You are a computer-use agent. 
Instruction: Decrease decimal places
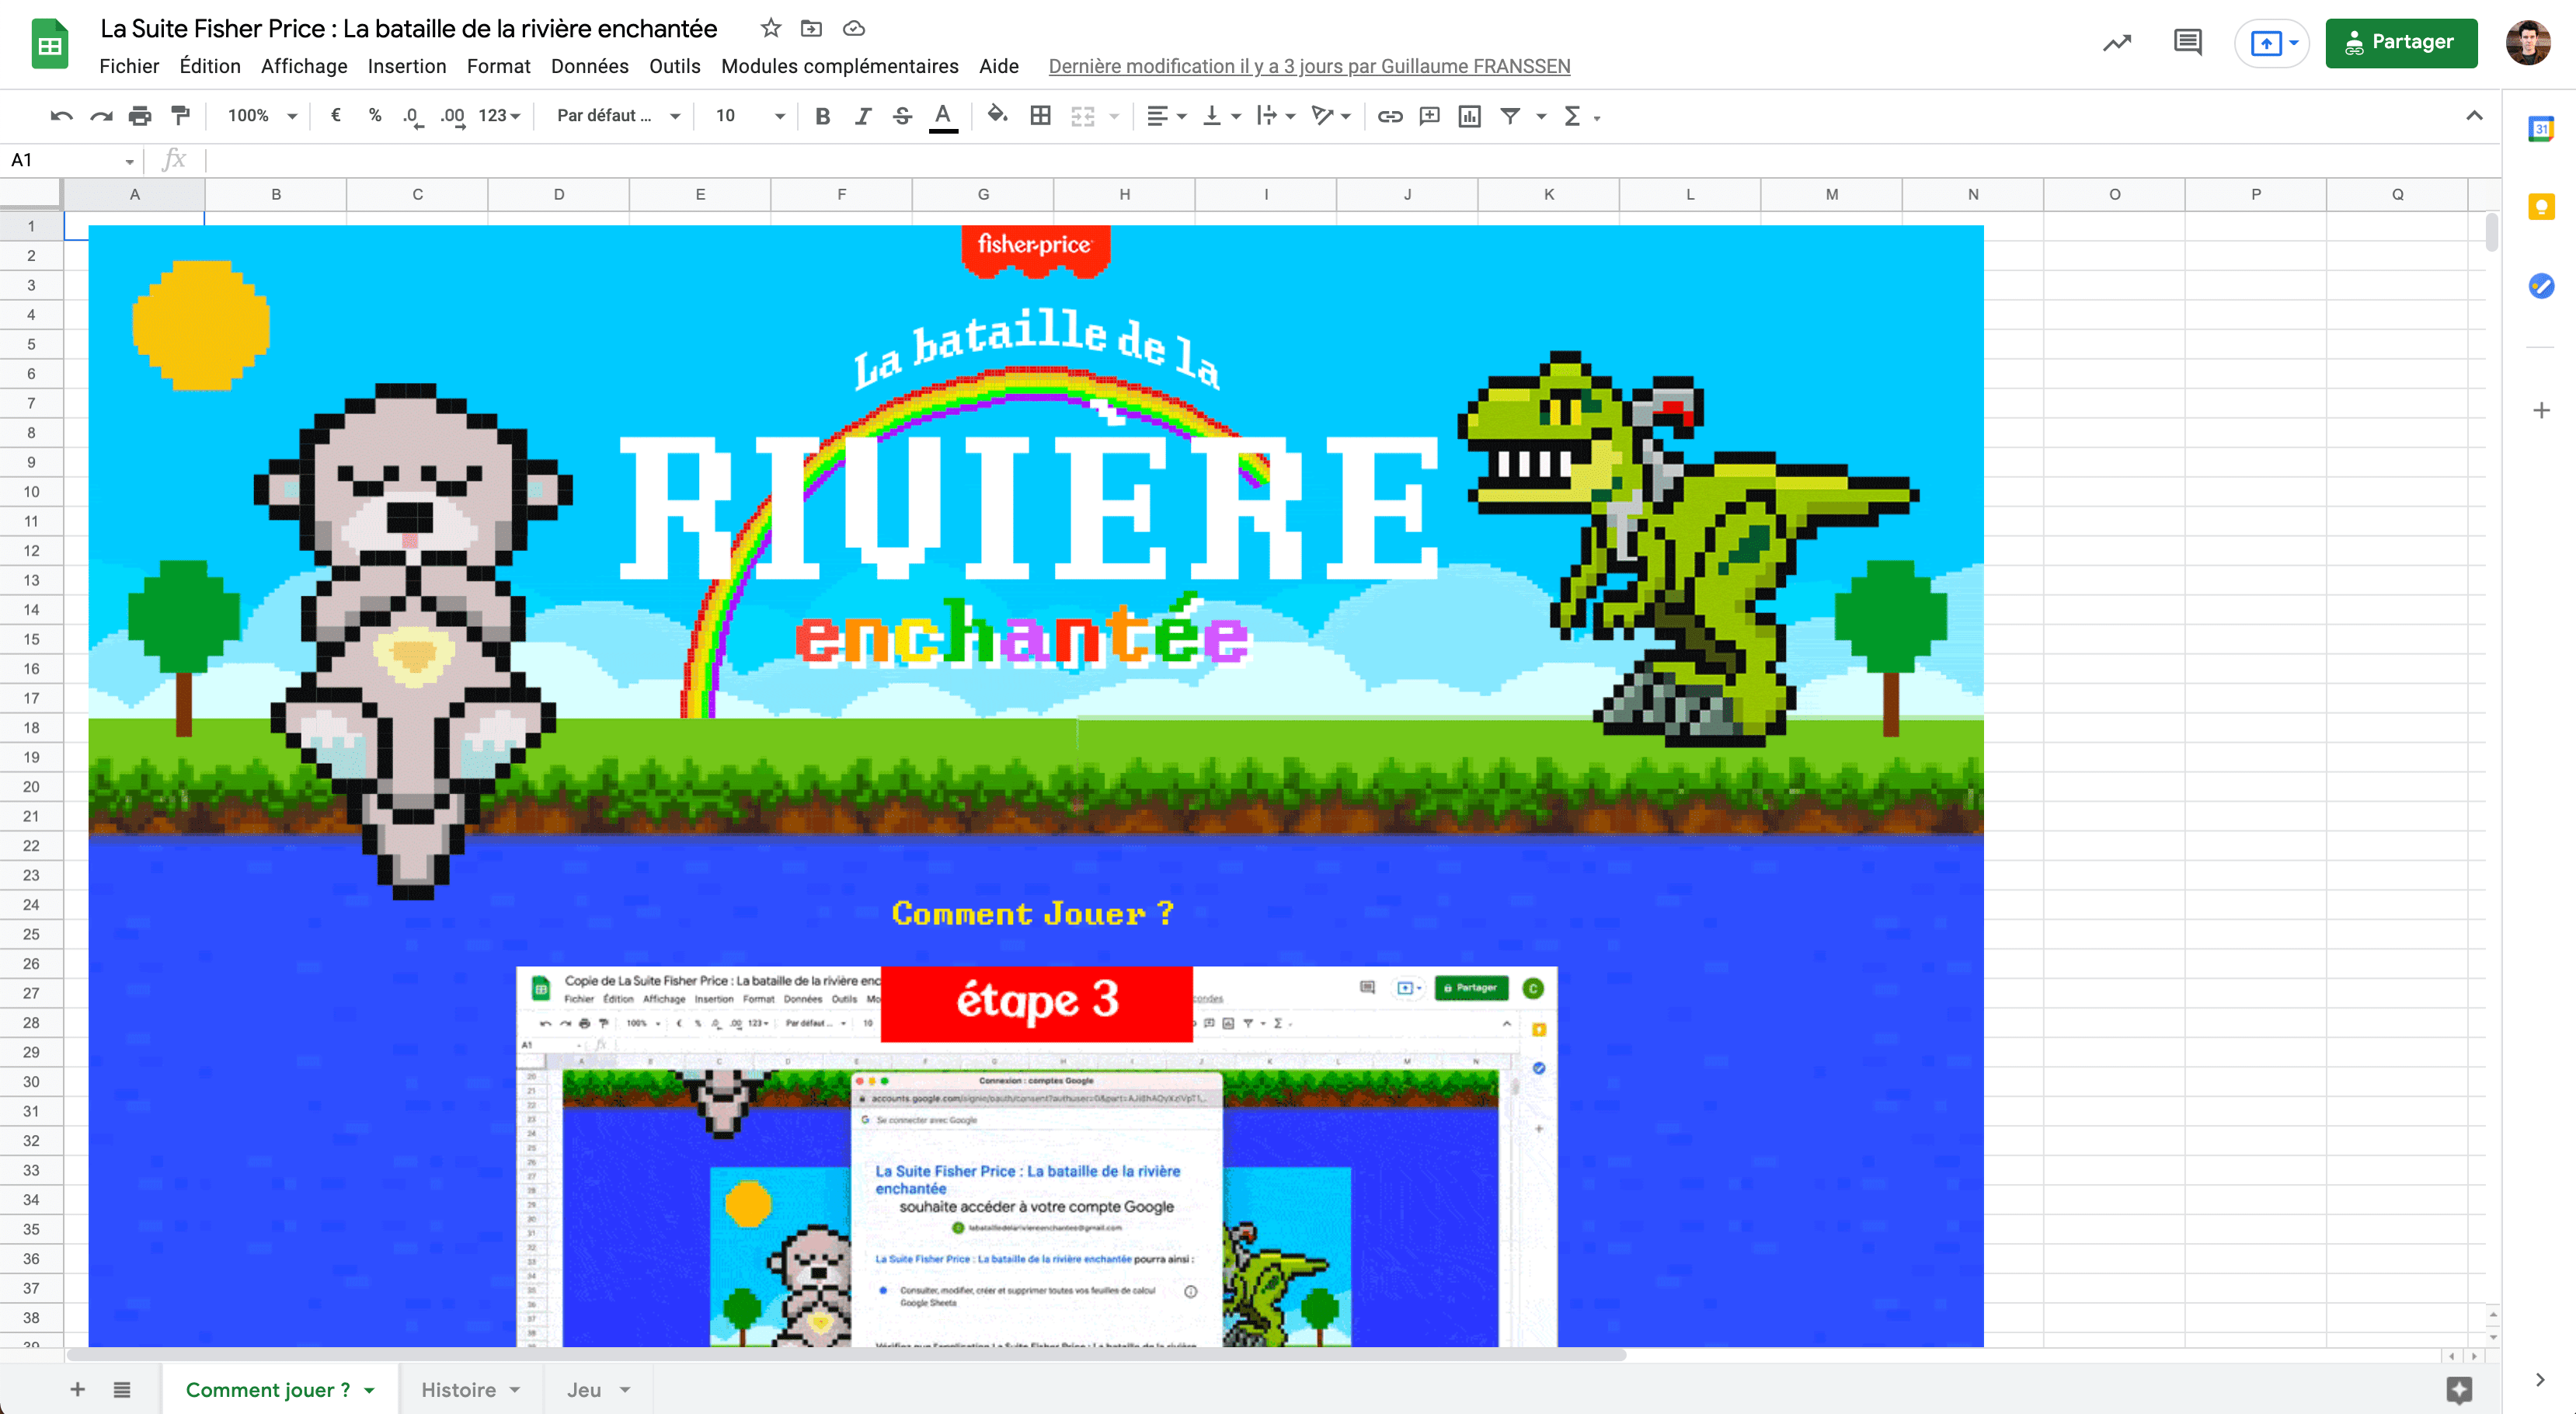[412, 116]
